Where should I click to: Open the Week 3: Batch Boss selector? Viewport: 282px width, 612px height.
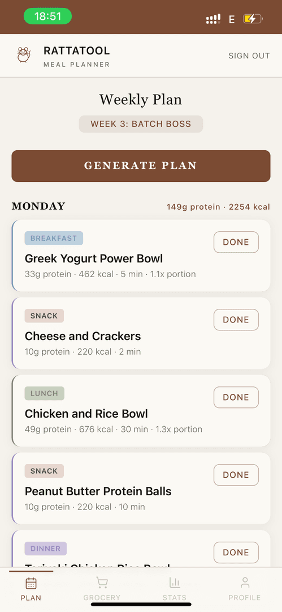tap(141, 124)
